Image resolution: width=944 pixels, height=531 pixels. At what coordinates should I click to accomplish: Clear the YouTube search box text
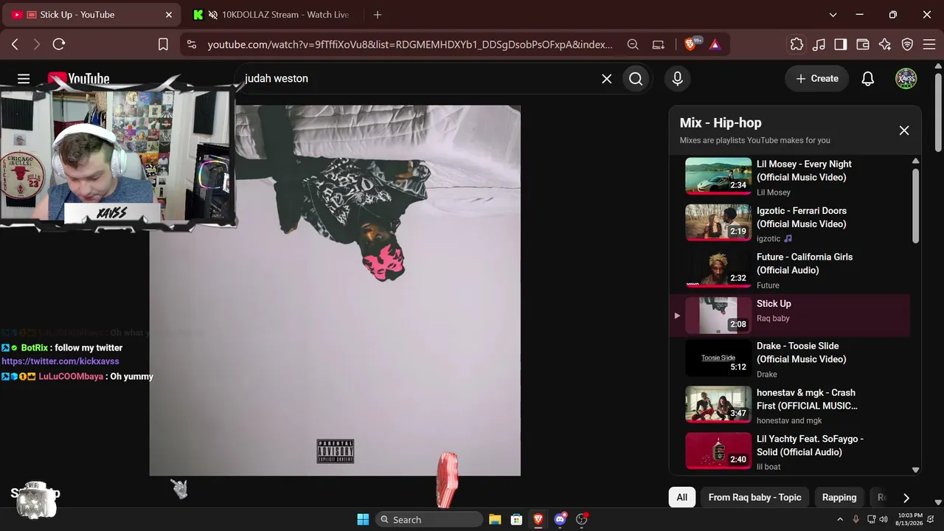click(x=606, y=78)
